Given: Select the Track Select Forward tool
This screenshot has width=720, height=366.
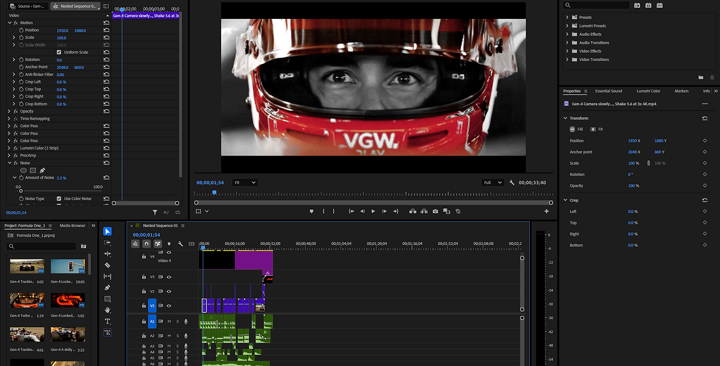Looking at the screenshot, I should [x=108, y=243].
